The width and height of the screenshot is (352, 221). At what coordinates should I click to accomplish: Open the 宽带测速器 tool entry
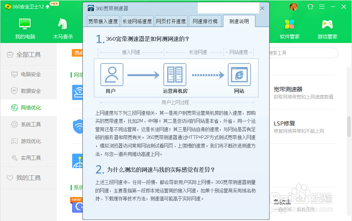click(x=288, y=89)
